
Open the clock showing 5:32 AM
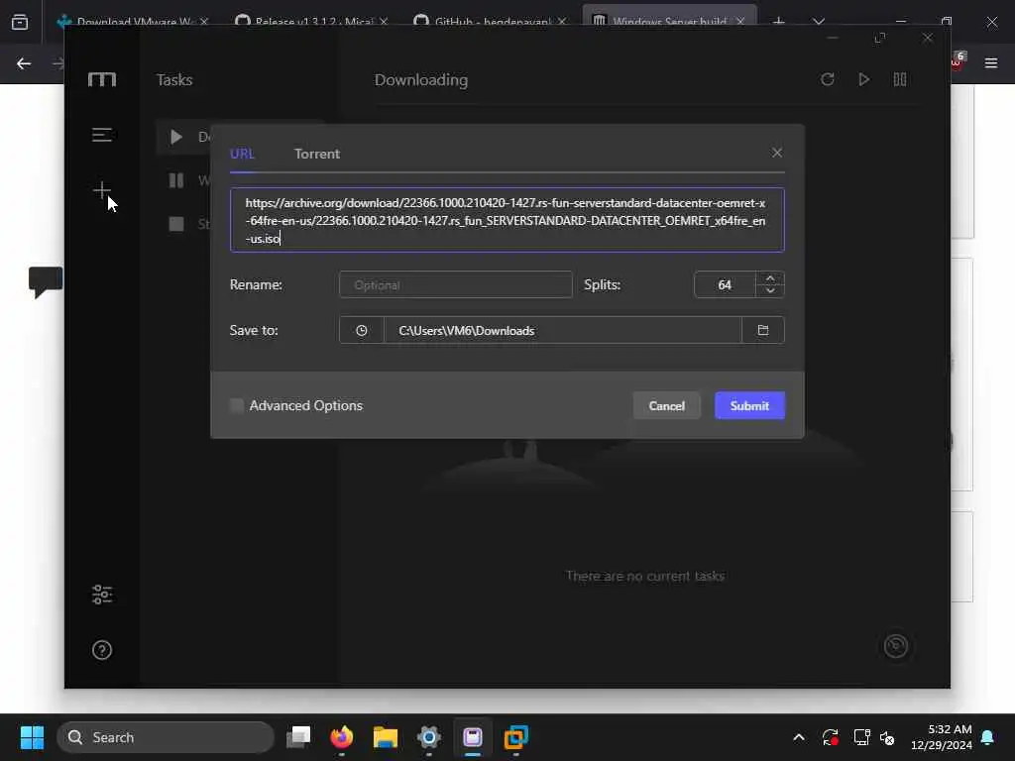[942, 737]
